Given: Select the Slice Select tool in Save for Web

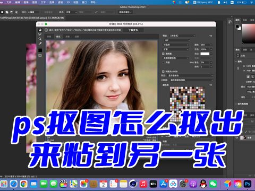Looking at the screenshot, I should (40, 34).
